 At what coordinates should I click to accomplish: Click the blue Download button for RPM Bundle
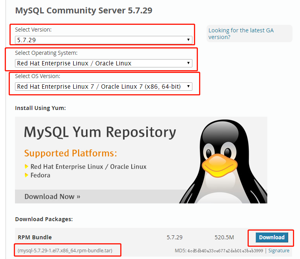point(272,237)
